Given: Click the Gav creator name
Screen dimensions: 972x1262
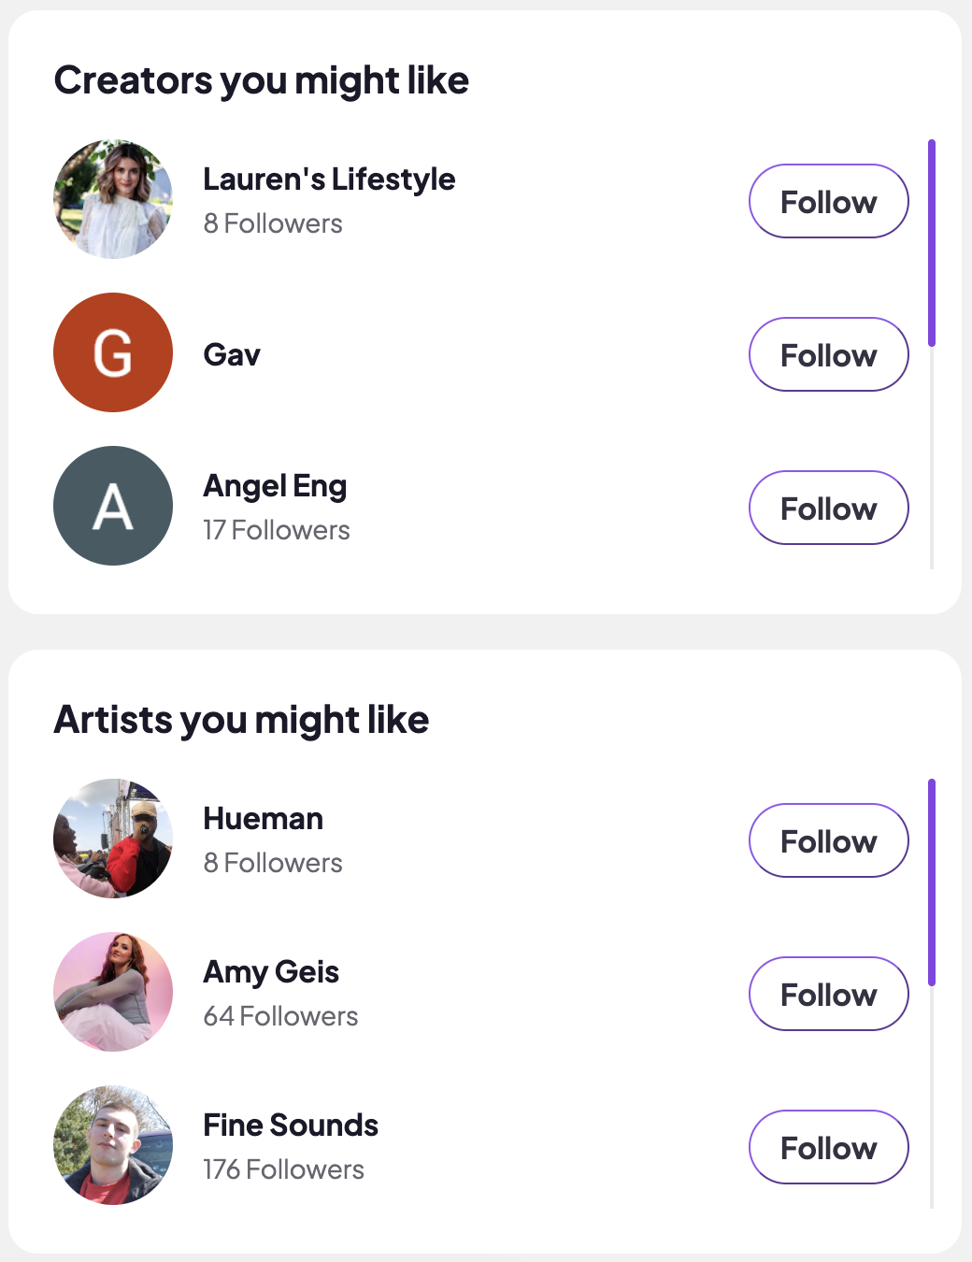Looking at the screenshot, I should coord(232,354).
